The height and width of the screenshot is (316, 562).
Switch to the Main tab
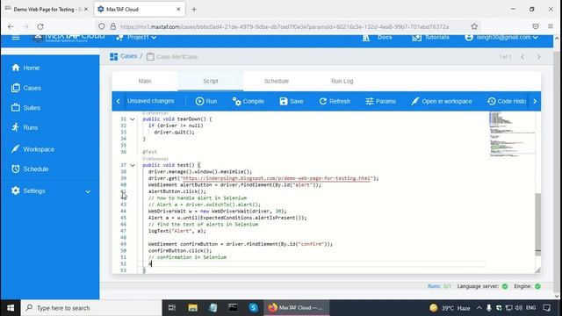coord(145,81)
